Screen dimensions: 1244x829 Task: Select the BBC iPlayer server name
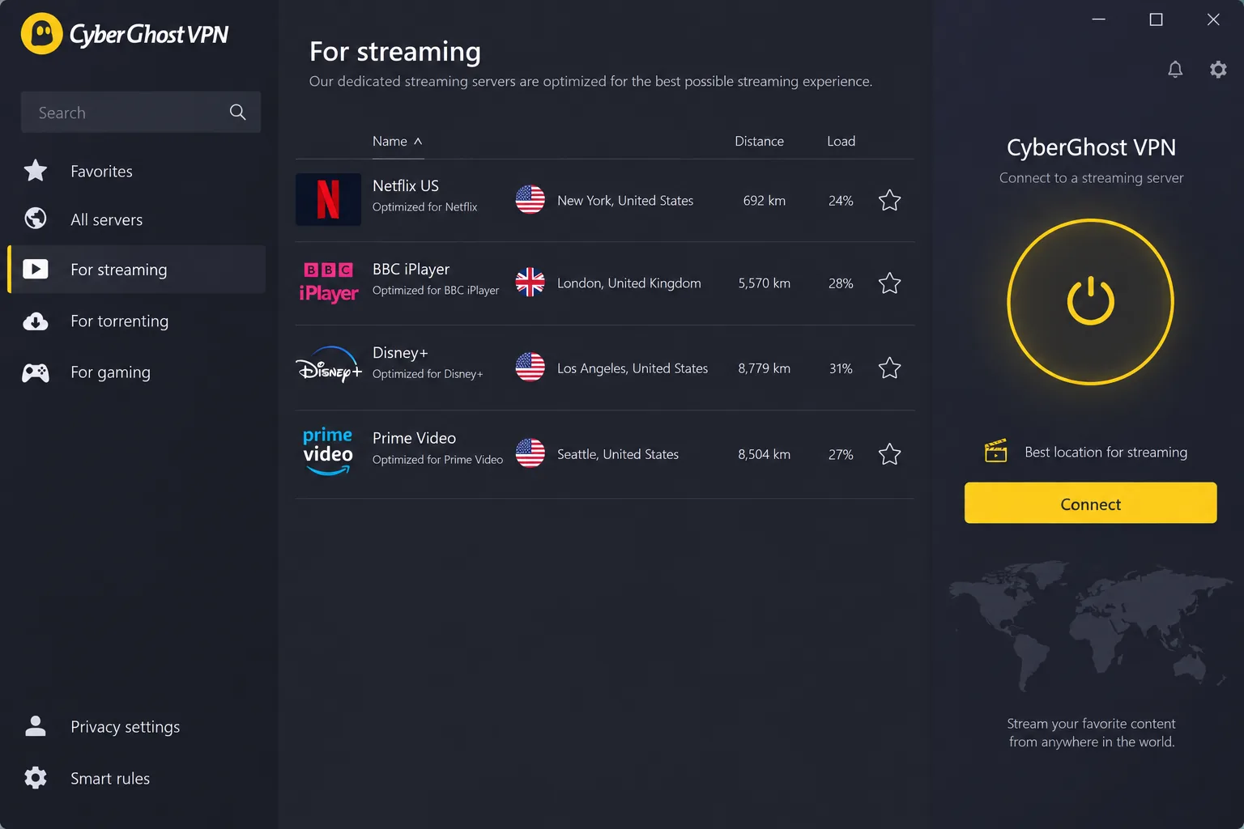[411, 269]
